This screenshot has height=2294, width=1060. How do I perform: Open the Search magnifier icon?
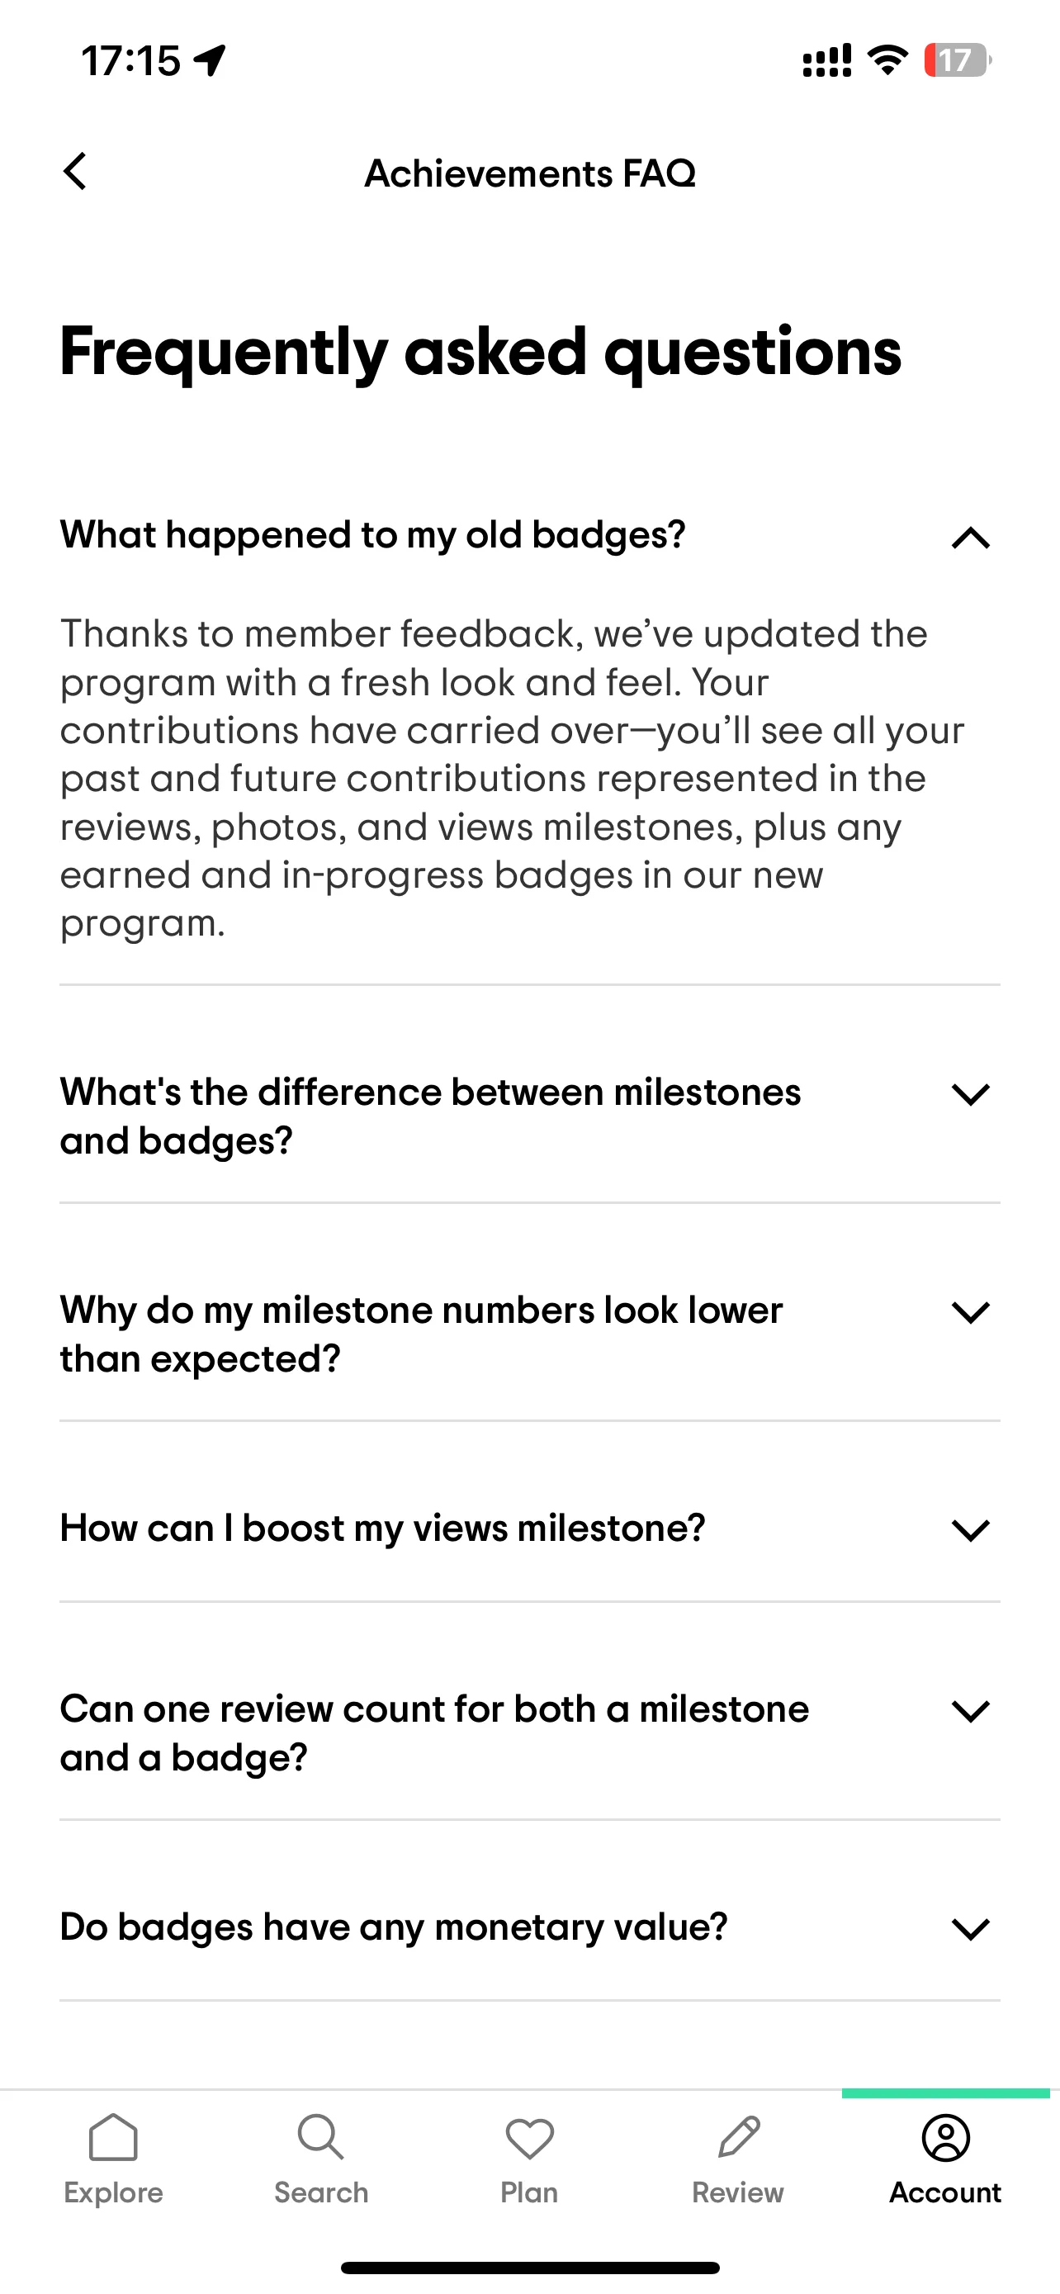[320, 2137]
